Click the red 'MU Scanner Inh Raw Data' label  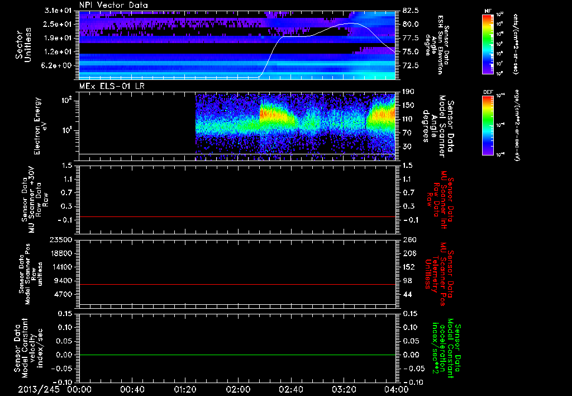click(439, 200)
